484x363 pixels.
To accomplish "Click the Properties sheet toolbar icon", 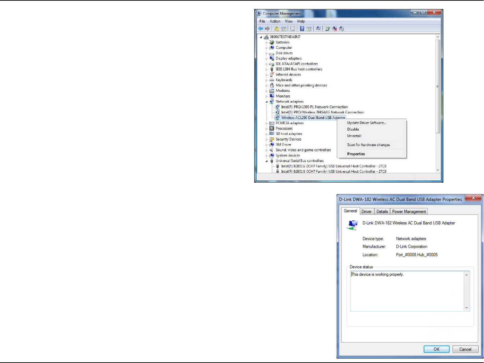I will point(293,29).
